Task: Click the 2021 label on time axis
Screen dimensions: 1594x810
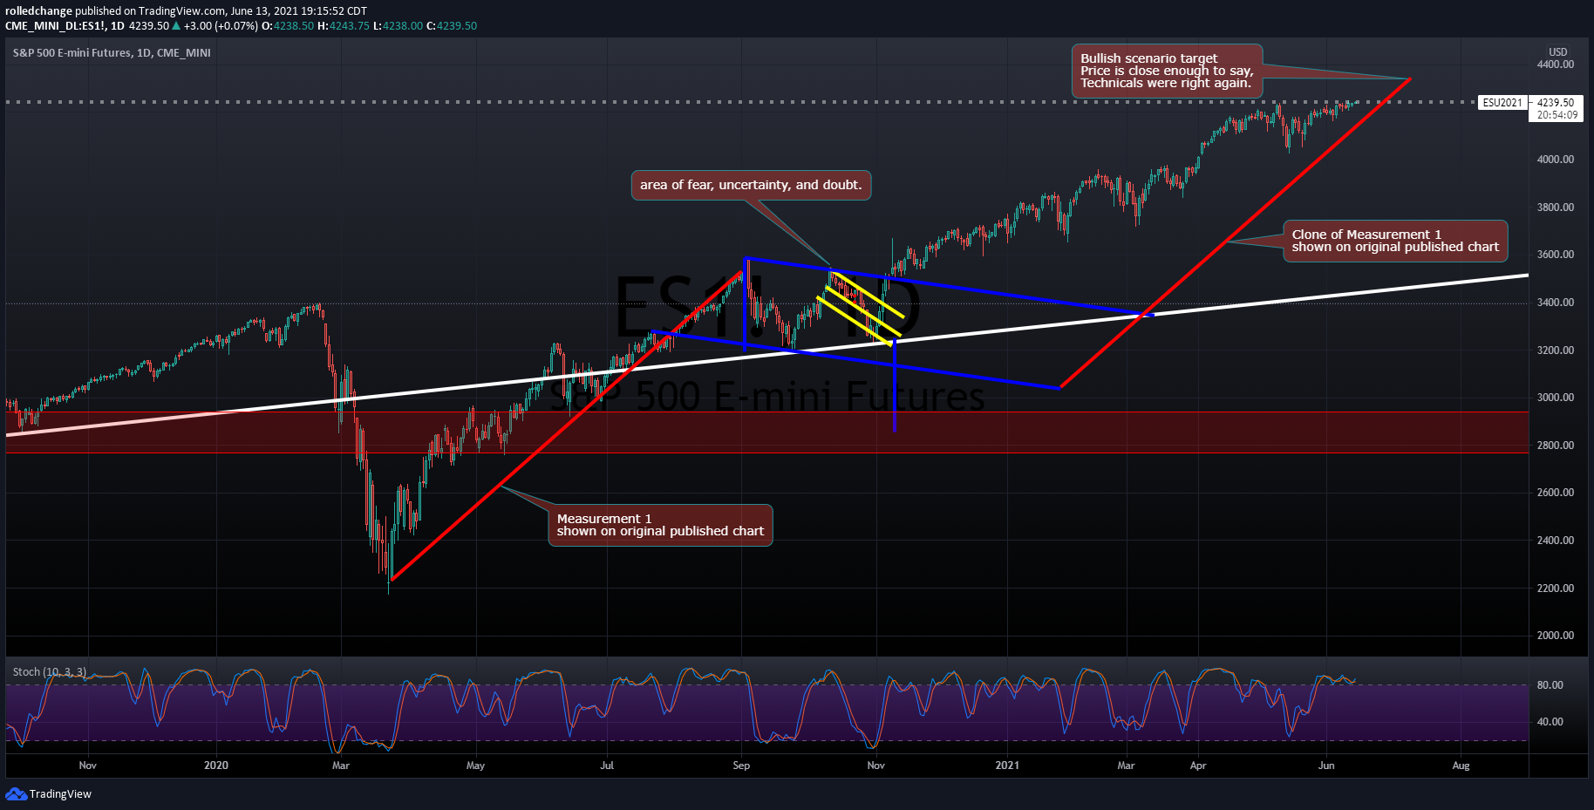Action: tap(1007, 766)
